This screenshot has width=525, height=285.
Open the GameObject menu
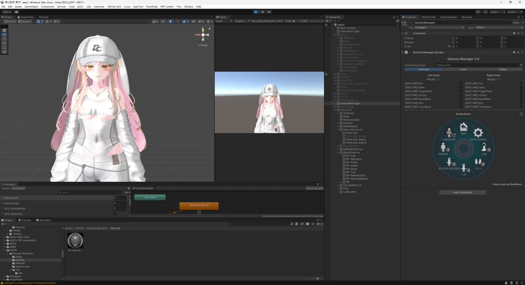(31, 7)
